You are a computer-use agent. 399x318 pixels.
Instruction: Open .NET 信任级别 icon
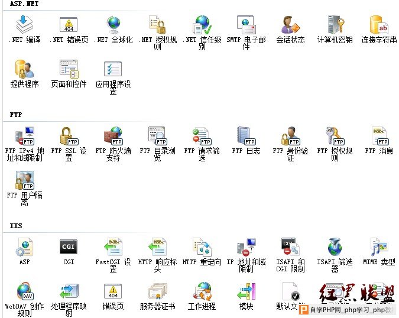coord(202,24)
